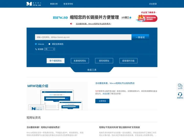Screen dimensions: 184x138
Task: Switch to 密码短网址 tab
Action: (104, 61)
